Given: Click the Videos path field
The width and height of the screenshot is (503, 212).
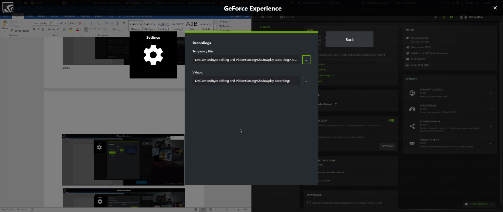Looking at the screenshot, I should tap(246, 81).
